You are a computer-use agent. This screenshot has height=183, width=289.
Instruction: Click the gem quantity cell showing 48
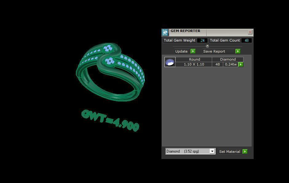(x=217, y=64)
